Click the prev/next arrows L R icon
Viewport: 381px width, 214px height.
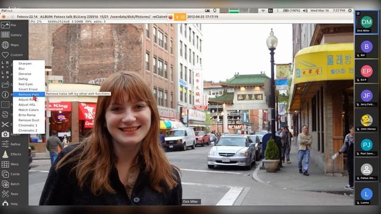tap(5, 75)
